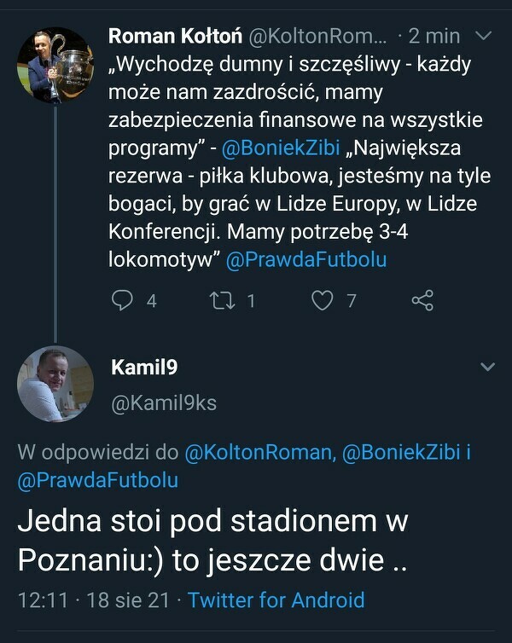Open @KoltonRoman in the reply-to line

(258, 454)
